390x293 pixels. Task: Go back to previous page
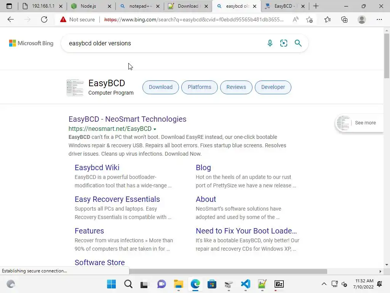pyautogui.click(x=10, y=19)
